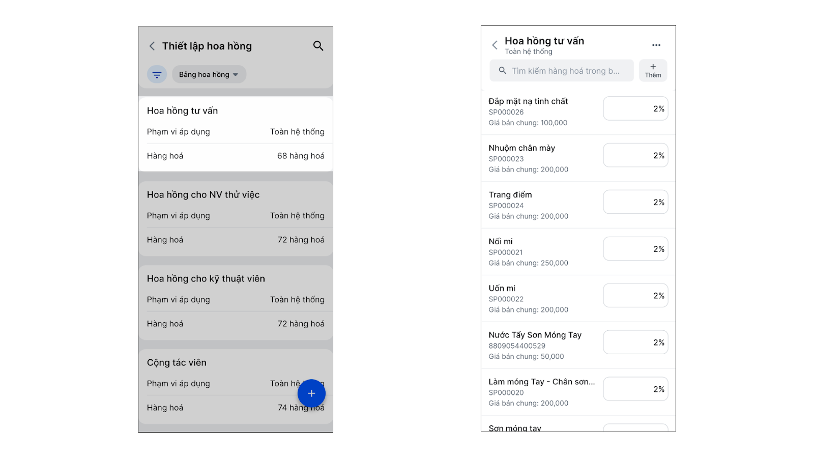This screenshot has height=458, width=814.
Task: Go back from Hoa hồng tư vấn screen
Action: pos(495,45)
